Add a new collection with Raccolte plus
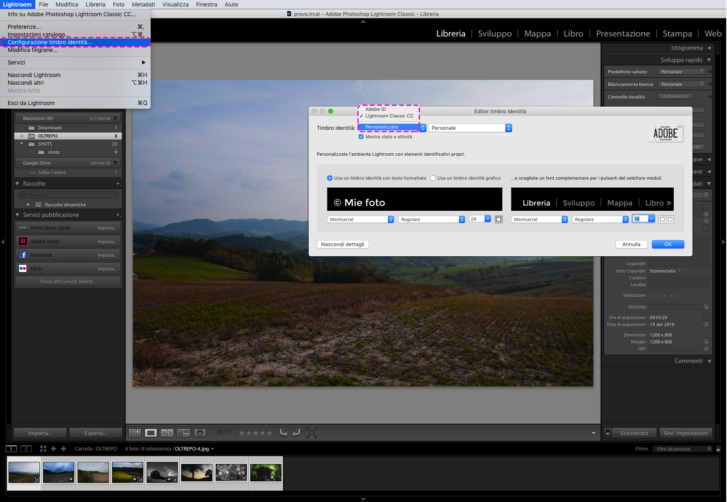This screenshot has height=502, width=727. click(x=118, y=184)
